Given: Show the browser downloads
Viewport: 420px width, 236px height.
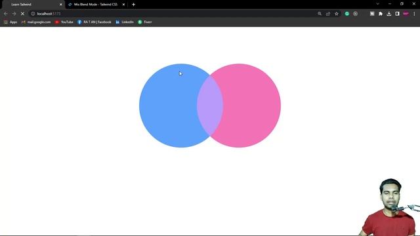Looking at the screenshot, I should pos(389,14).
